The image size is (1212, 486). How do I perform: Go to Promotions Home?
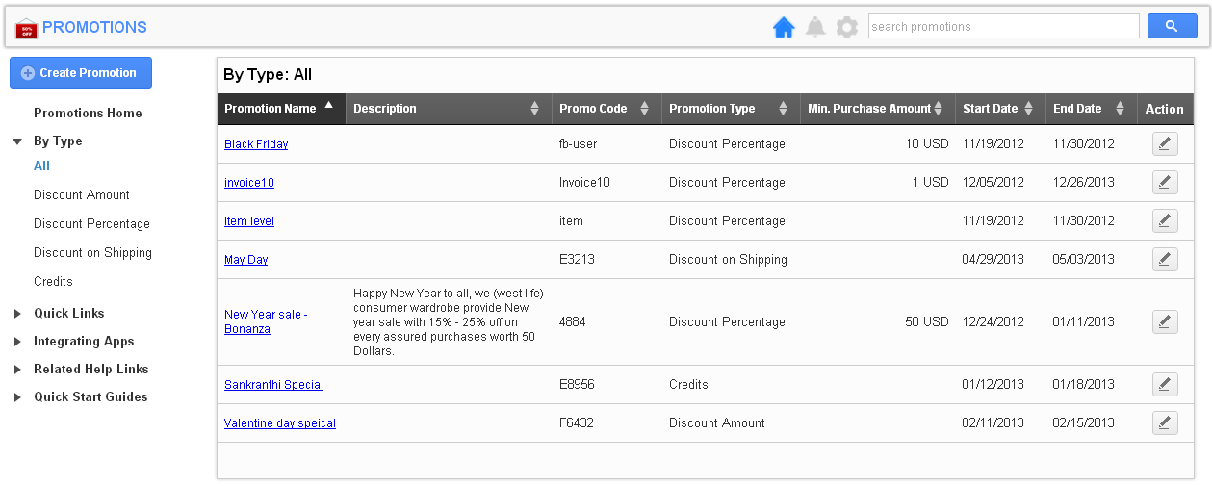tap(88, 114)
